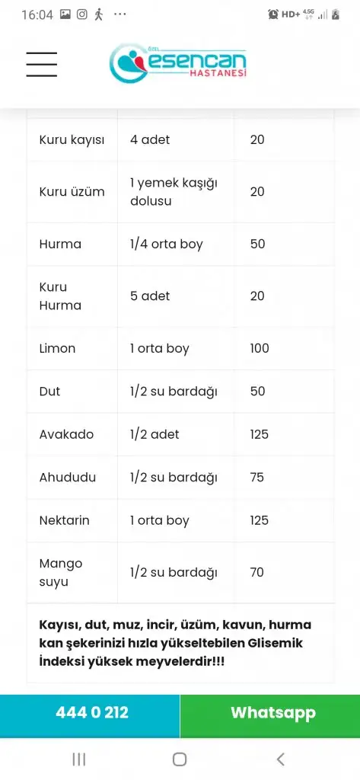Tap the Android back navigation arrow
The width and height of the screenshot is (360, 780).
point(280,759)
